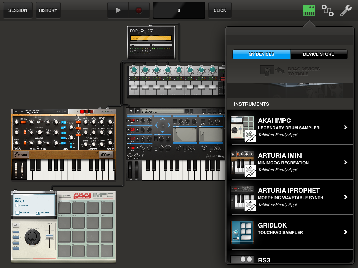The image size is (358, 268).
Task: Open the signal routing icon in top bar
Action: (327, 10)
